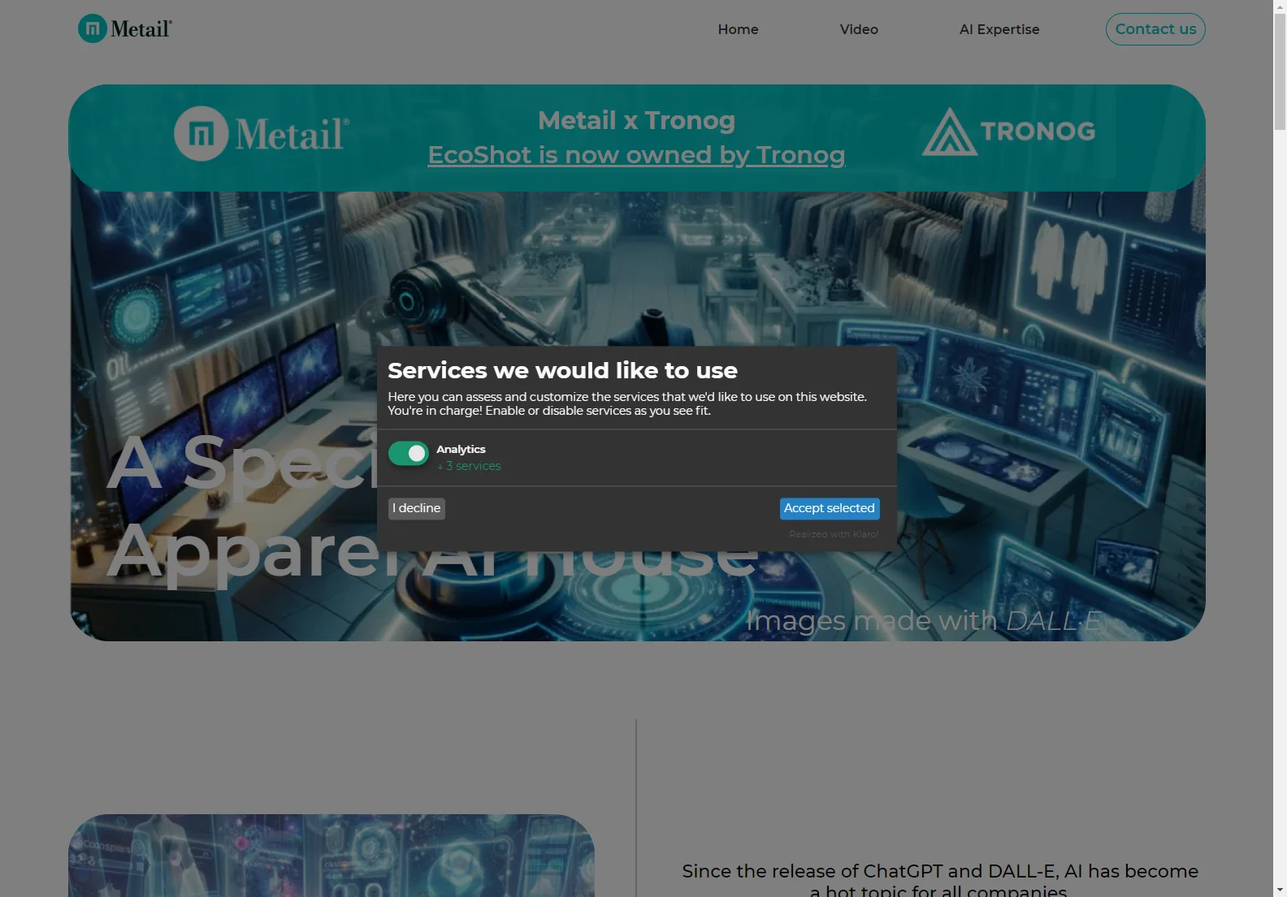Click the large Metail logo in the banner
Screen dimensions: 1287x897
(x=262, y=133)
